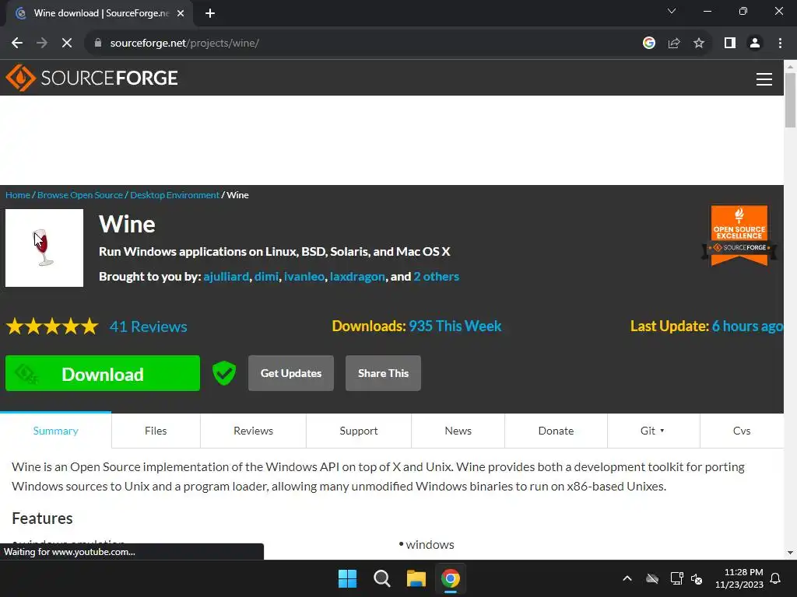Click the scrollbar down arrow
The image size is (797, 597).
tap(791, 553)
